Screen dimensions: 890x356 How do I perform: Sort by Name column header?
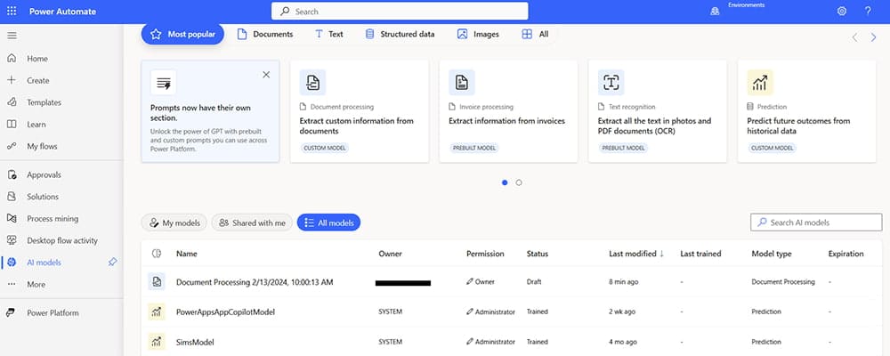pyautogui.click(x=186, y=254)
